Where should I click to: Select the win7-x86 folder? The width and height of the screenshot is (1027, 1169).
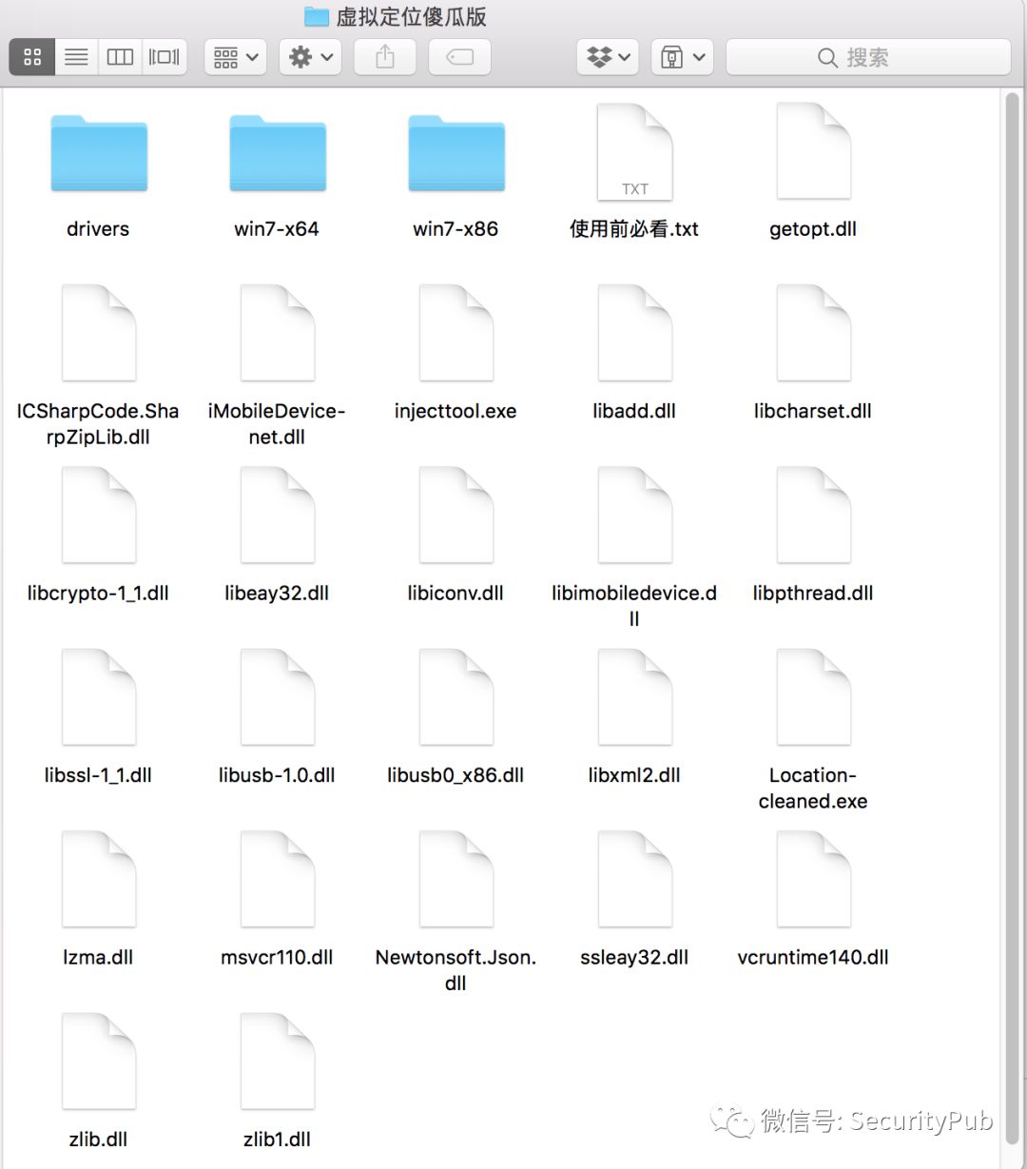click(x=456, y=153)
